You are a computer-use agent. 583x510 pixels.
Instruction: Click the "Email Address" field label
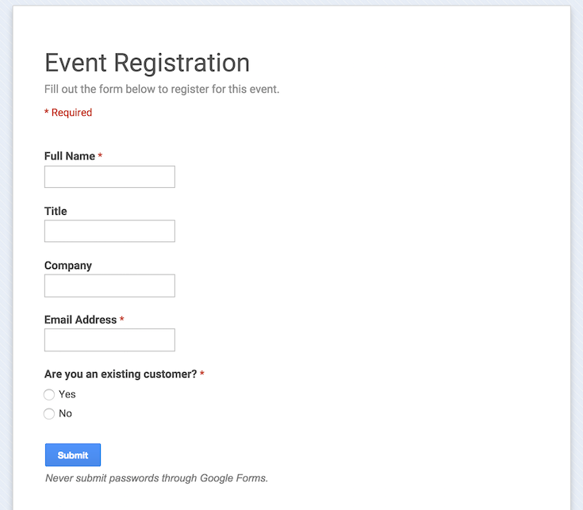(80, 320)
